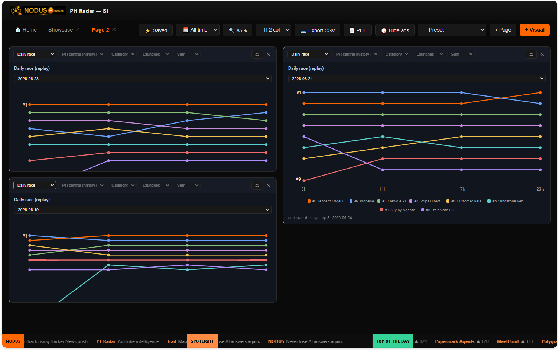The width and height of the screenshot is (559, 350).
Task: Toggle #7 Buy by Agentc... legend entry
Action: tap(399, 210)
